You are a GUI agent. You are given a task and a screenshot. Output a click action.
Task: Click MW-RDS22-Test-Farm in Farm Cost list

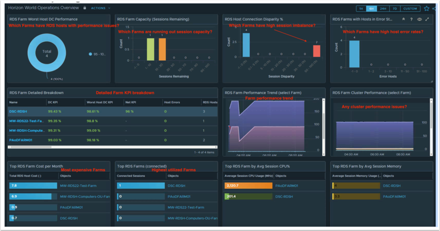78,186
